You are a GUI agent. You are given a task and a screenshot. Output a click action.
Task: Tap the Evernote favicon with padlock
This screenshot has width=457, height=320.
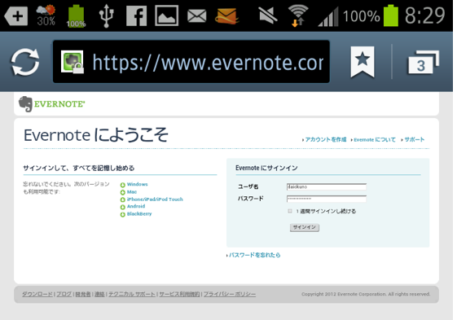tap(73, 62)
